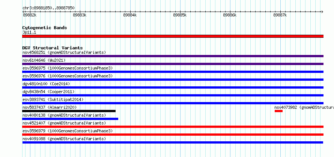Open the nsv4080138 gnomAD label
The width and height of the screenshot is (334, 157).
[x=64, y=115]
